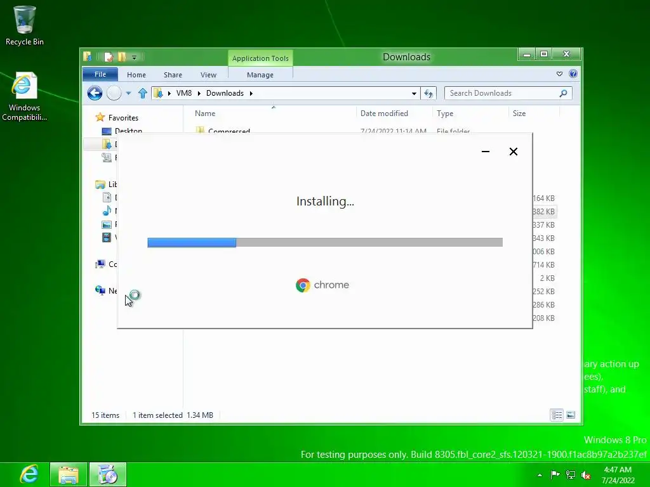
Task: Select the Network node in navigation pane
Action: (106, 290)
